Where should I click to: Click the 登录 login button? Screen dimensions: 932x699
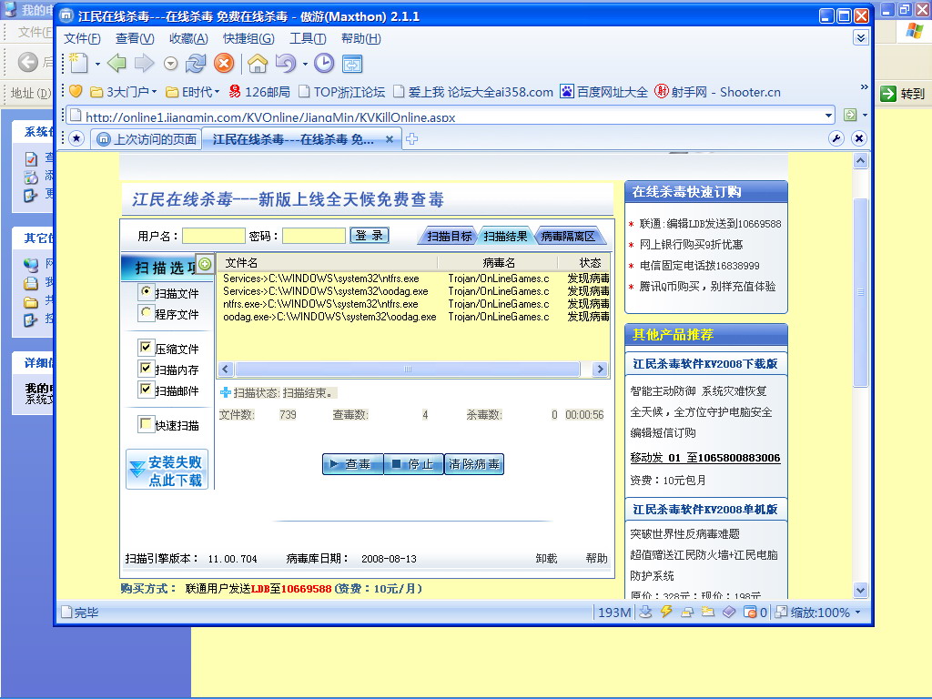click(x=370, y=236)
